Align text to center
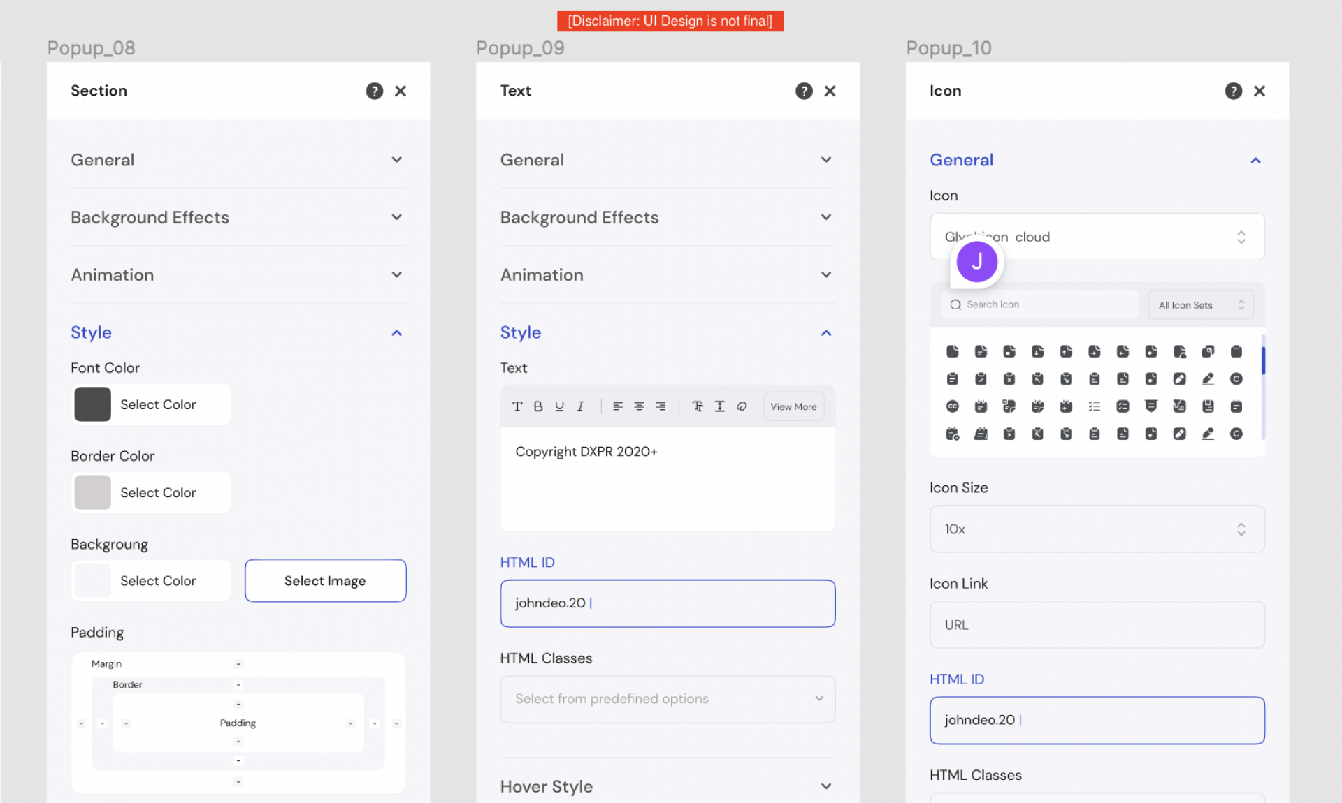This screenshot has width=1342, height=803. coord(639,406)
